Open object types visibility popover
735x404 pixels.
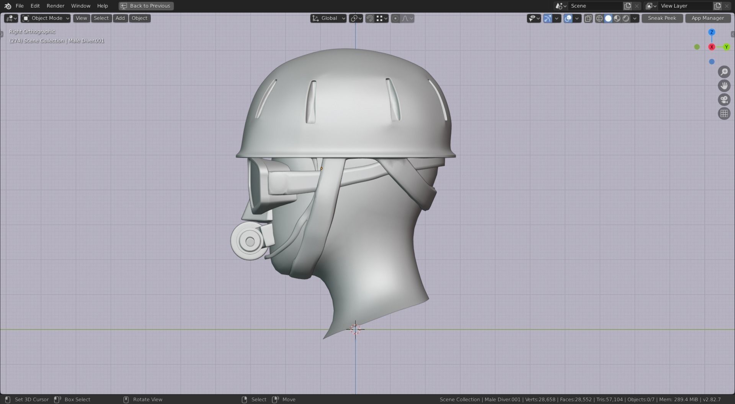(x=534, y=18)
